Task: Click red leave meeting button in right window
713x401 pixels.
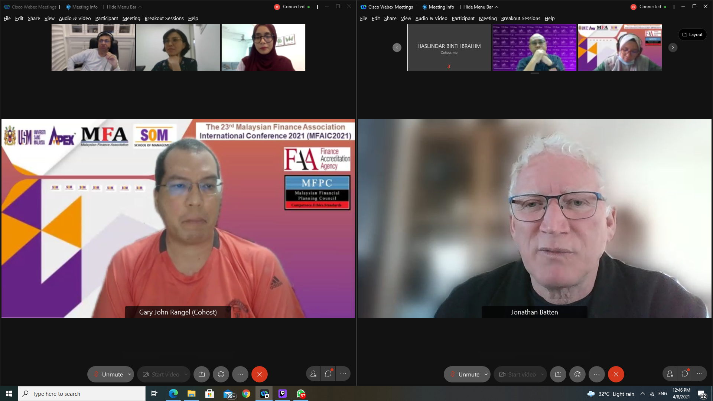Action: tap(616, 374)
